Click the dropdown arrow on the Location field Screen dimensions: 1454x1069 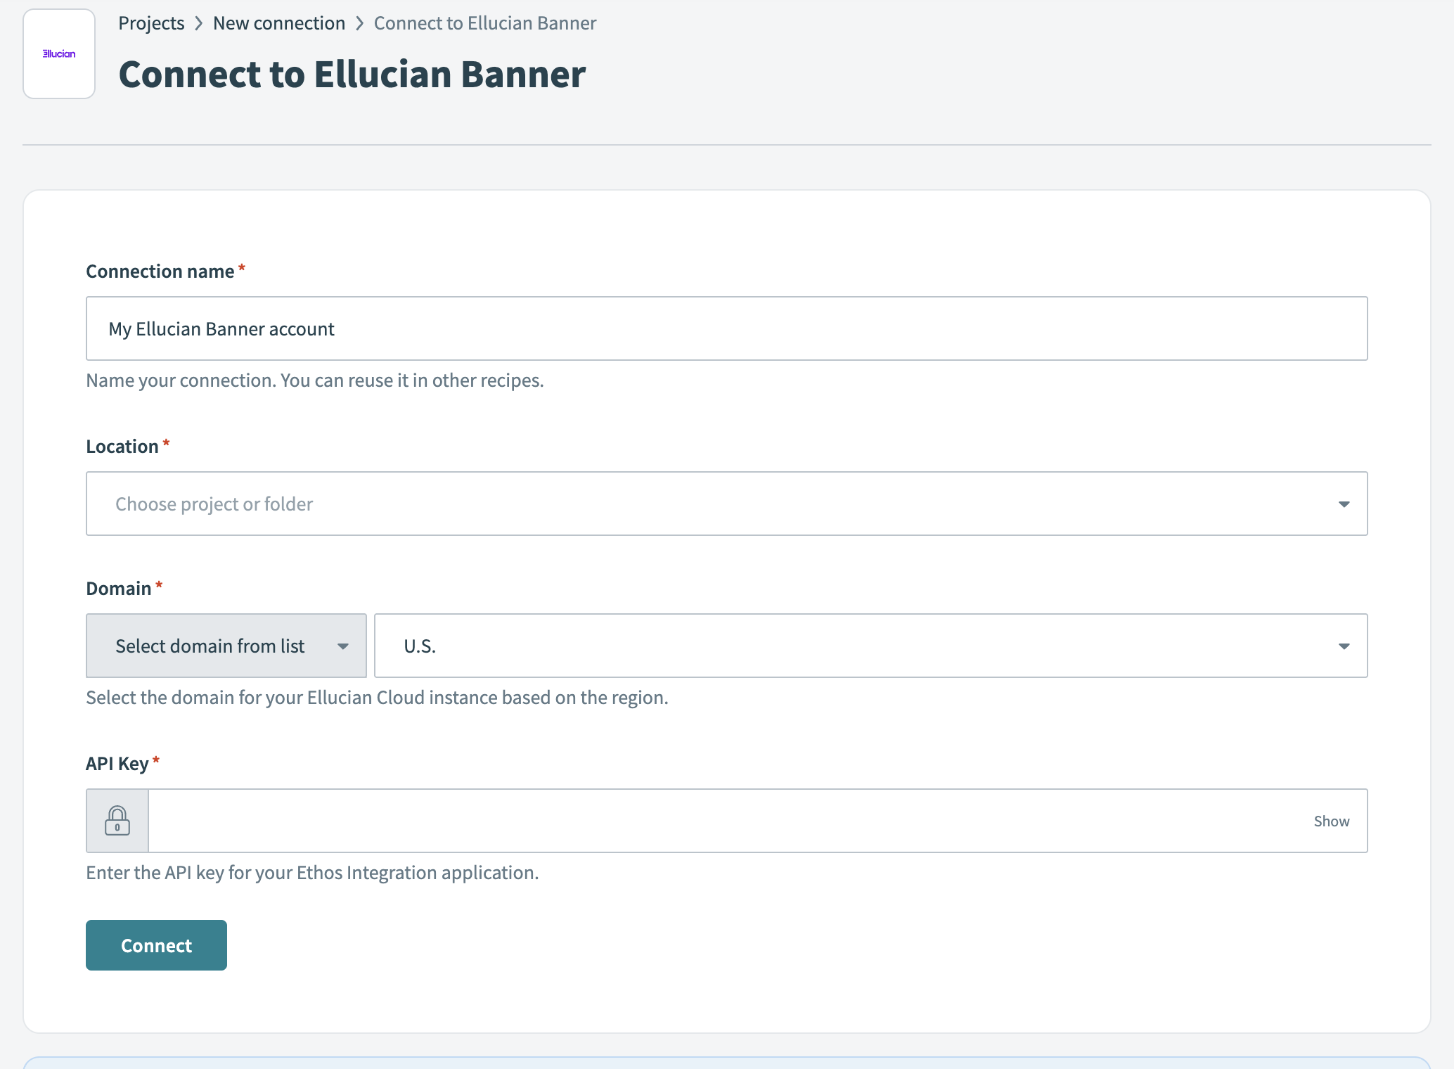1344,504
